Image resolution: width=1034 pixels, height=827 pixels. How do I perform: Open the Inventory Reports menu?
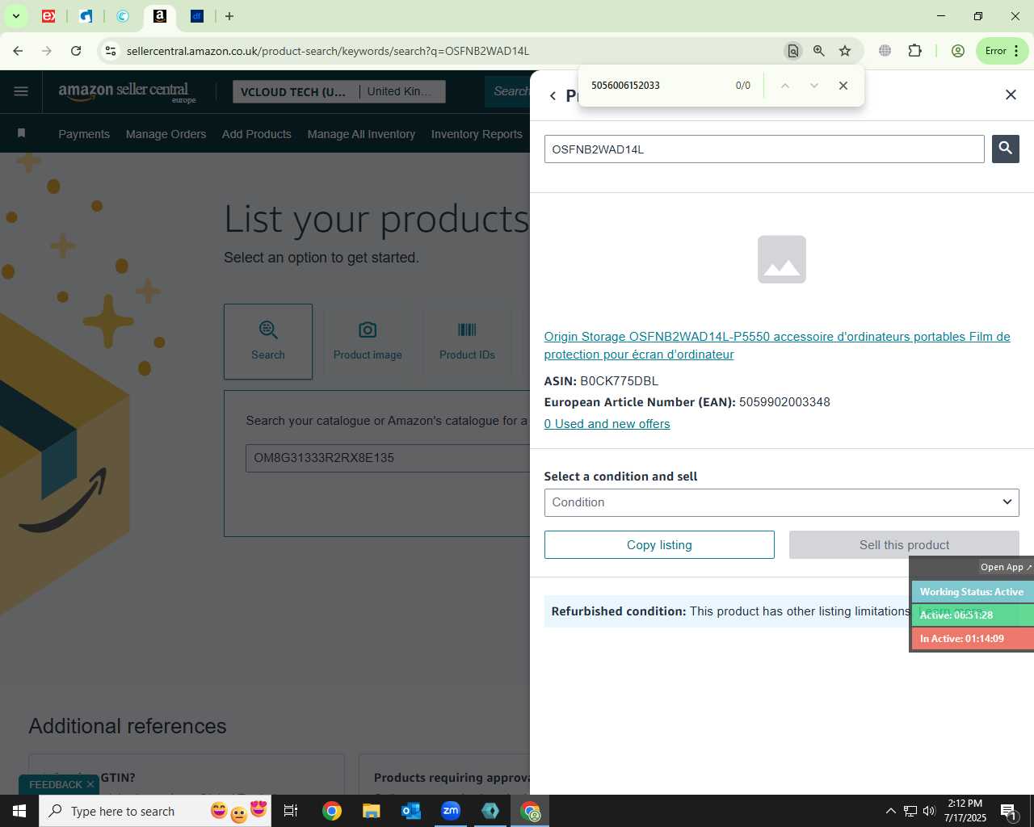coord(477,134)
